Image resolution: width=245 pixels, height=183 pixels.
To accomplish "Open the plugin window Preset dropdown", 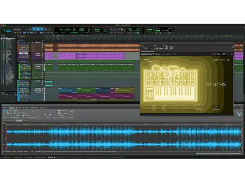I will point(158,47).
